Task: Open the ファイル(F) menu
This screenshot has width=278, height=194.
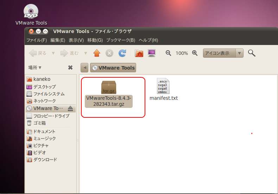Action: [37, 40]
